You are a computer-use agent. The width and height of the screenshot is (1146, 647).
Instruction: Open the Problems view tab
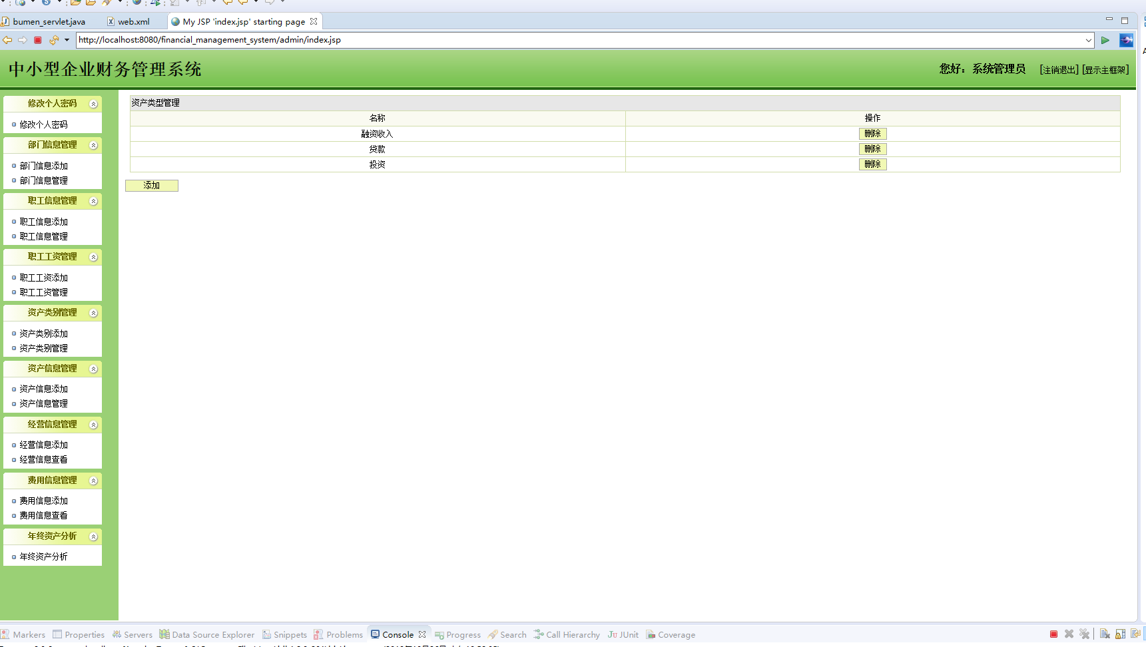[x=339, y=634]
